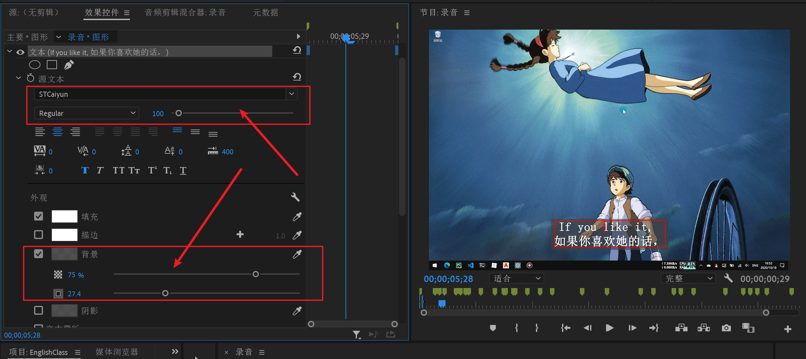Toggle Faux Bold text style
Viewport: 806px width, 359px height.
85,171
